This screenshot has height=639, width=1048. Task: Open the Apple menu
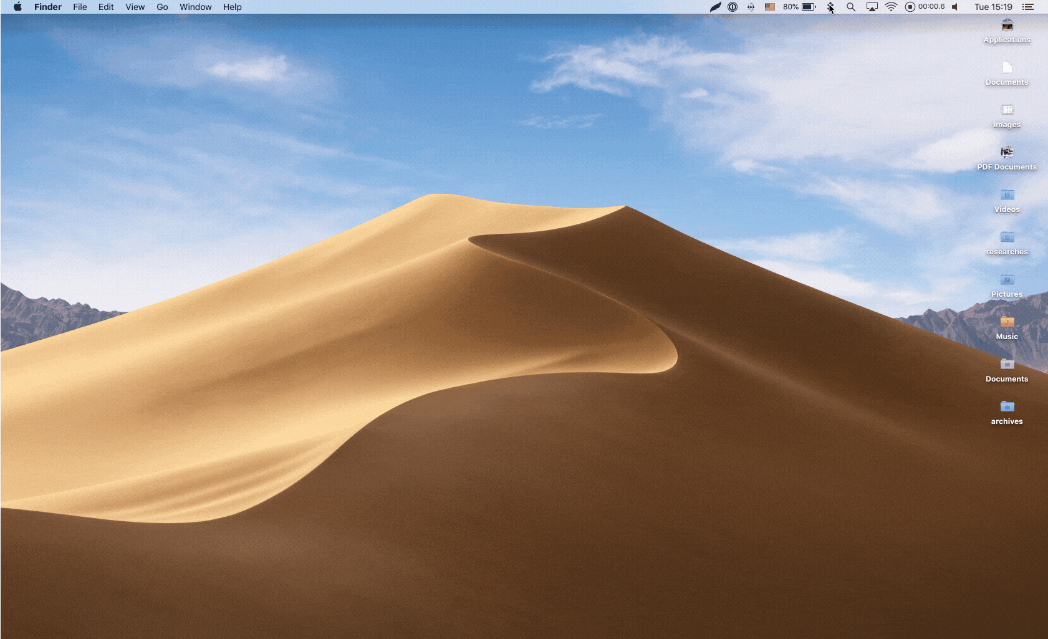click(x=17, y=7)
